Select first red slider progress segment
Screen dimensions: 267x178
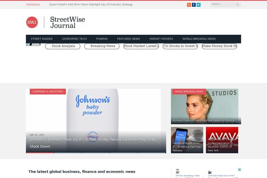click(40, 153)
